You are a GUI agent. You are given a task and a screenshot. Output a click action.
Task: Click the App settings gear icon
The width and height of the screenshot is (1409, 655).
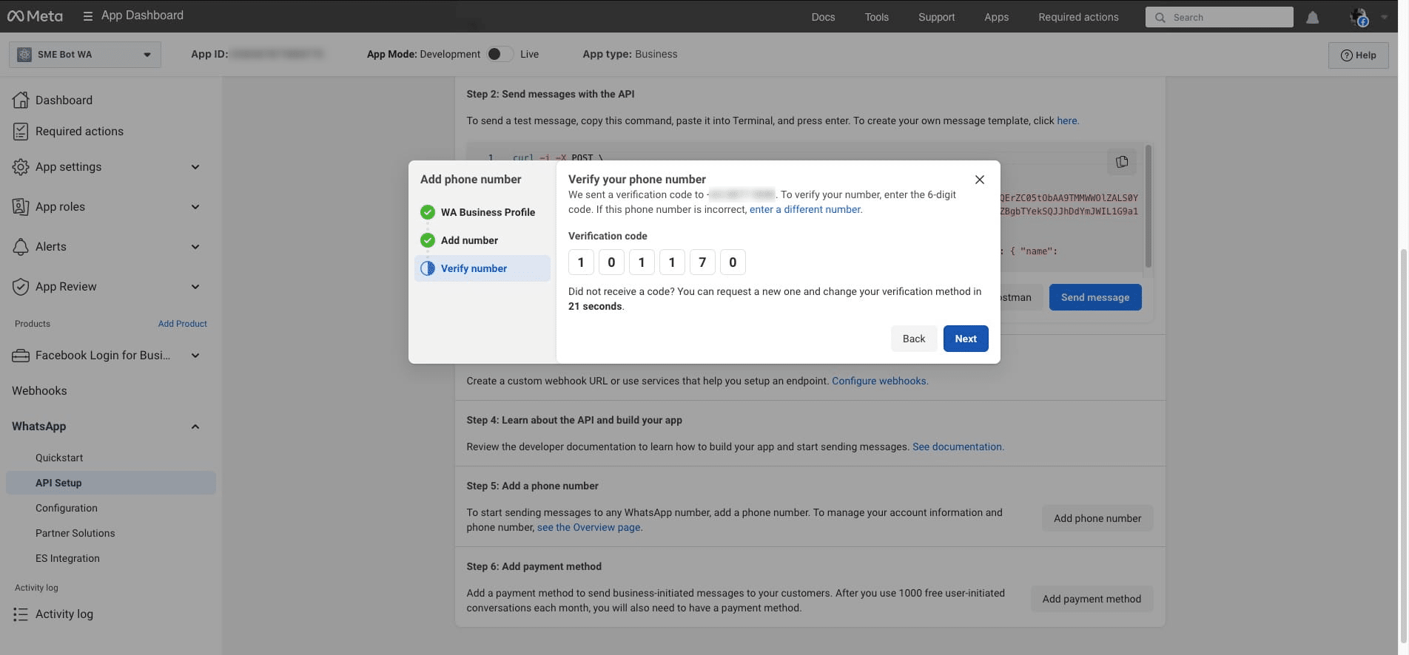(21, 166)
